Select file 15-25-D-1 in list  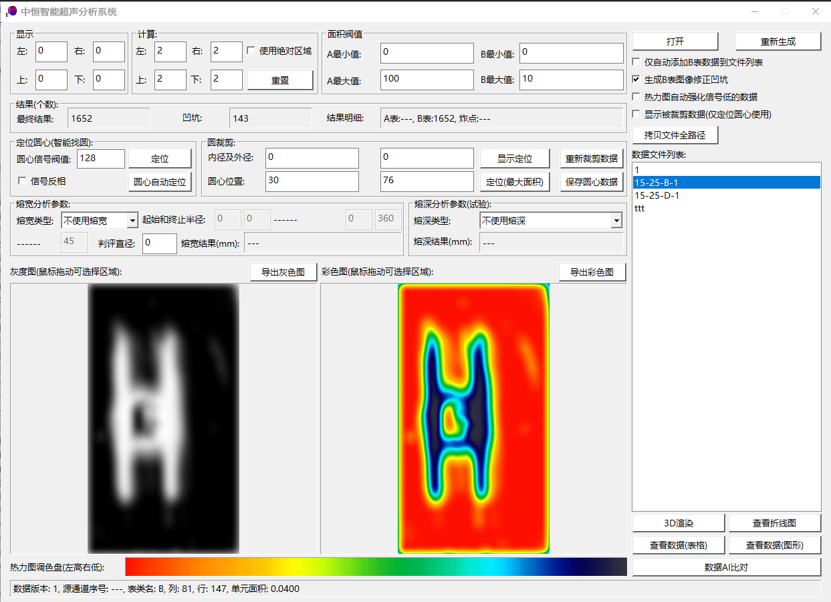tap(727, 195)
